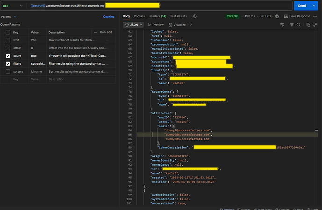
Task: Open the GET method dropdown
Action: [x=13, y=5]
